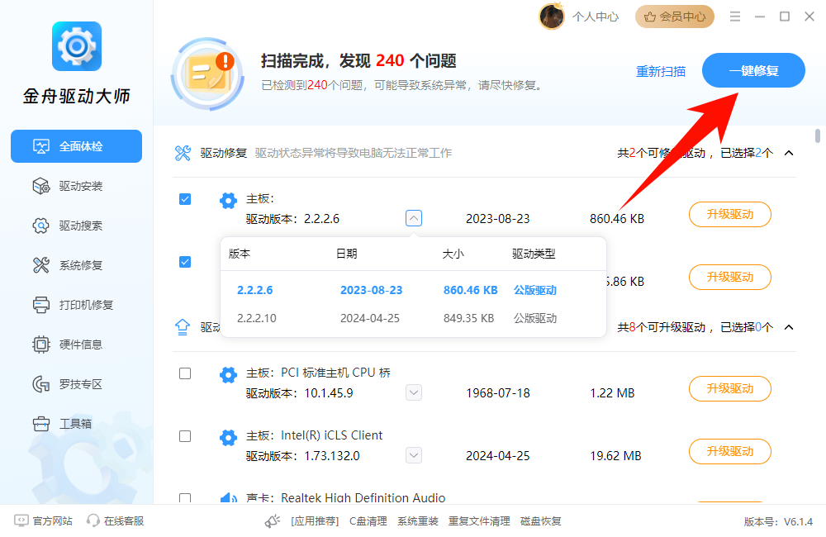Click the 一键修复 repair button
The height and width of the screenshot is (537, 826).
click(753, 70)
